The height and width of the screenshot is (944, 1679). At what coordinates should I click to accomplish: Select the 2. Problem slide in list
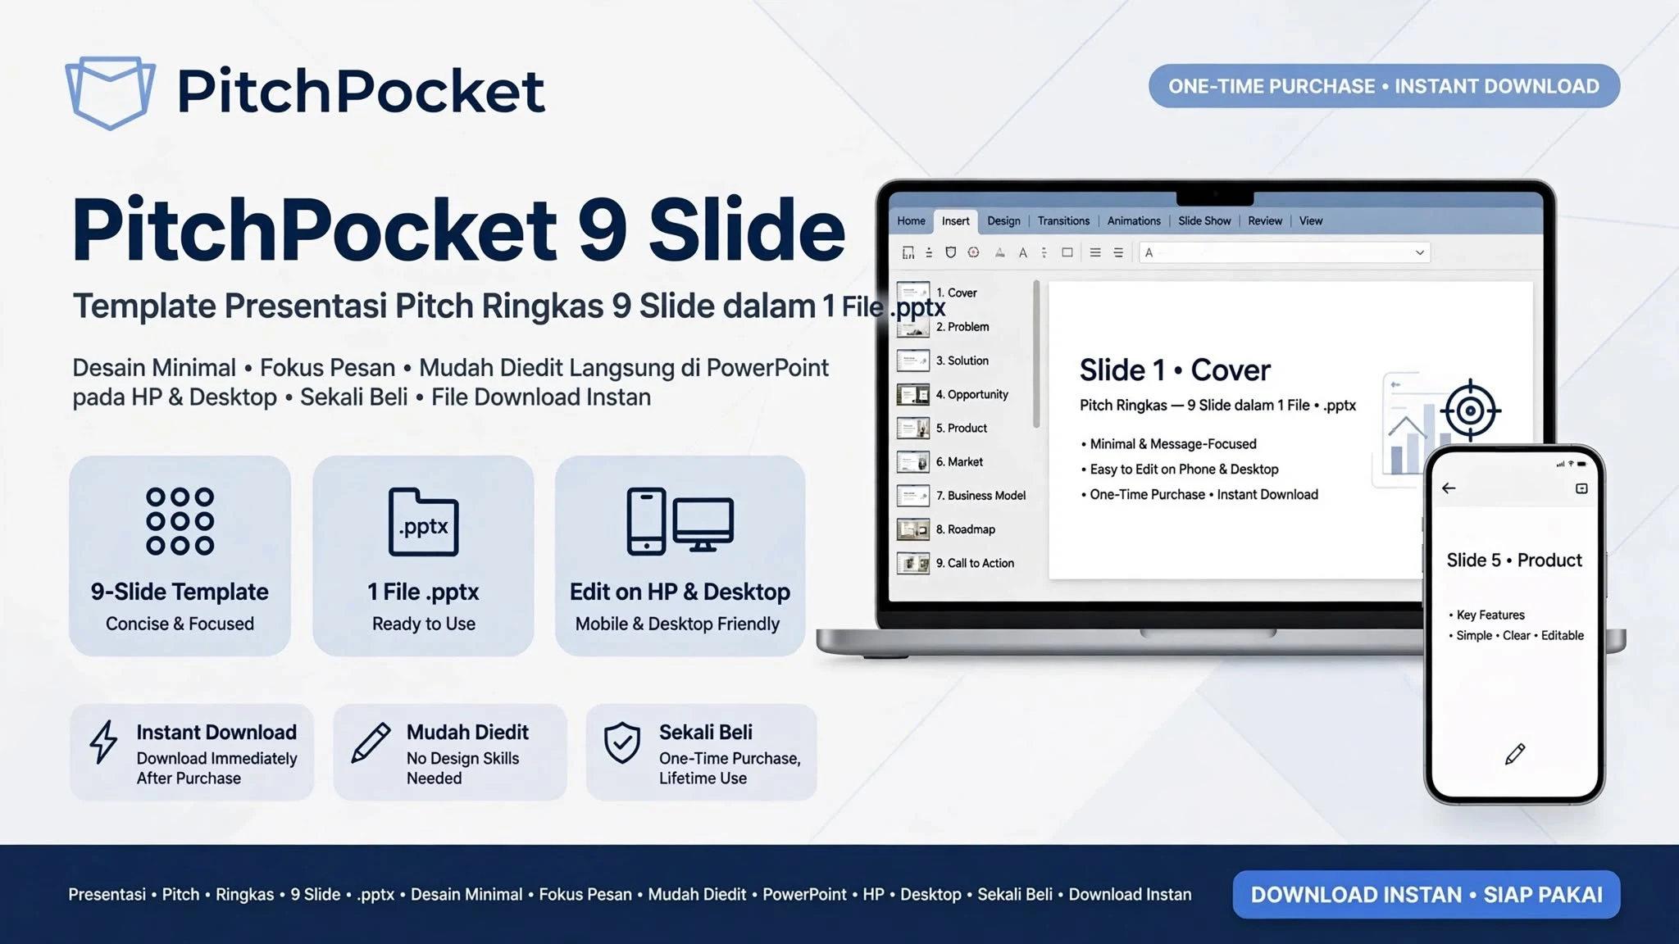coord(944,326)
